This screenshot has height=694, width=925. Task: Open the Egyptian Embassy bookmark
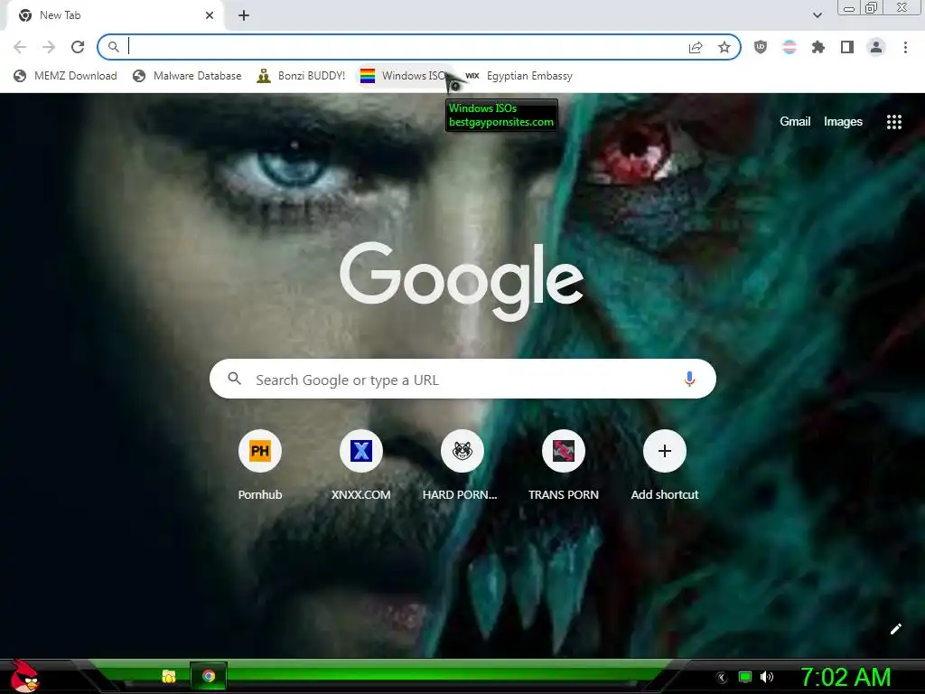coord(518,76)
